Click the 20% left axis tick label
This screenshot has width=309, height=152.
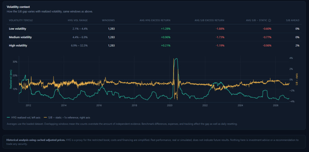[x=15, y=75]
